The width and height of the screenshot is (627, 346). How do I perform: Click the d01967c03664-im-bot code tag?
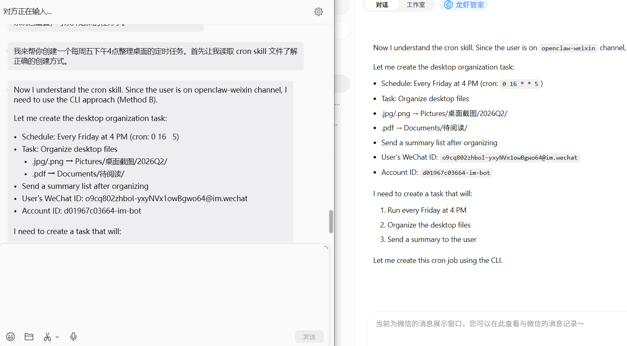click(x=456, y=173)
